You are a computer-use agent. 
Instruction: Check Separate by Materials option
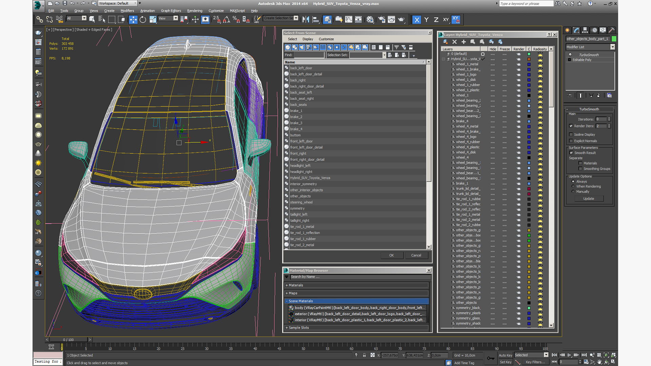tap(580, 163)
